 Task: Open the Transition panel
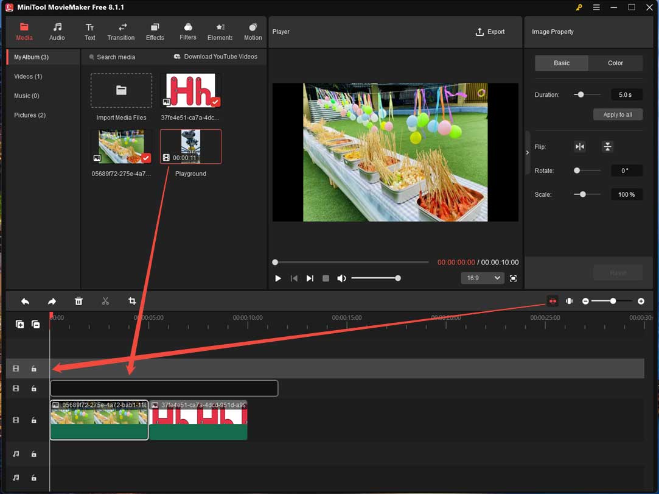120,32
